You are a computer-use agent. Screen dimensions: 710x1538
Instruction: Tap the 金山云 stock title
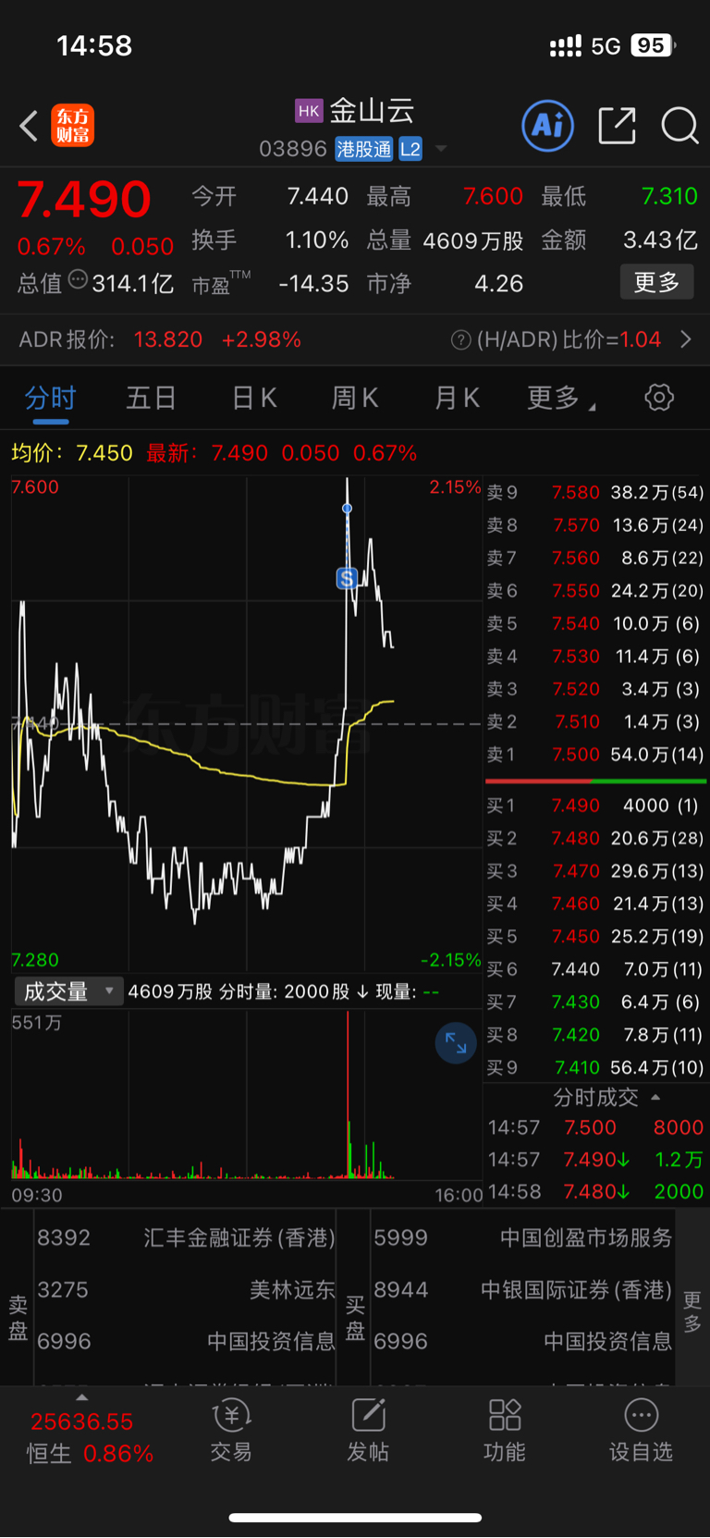tap(373, 111)
